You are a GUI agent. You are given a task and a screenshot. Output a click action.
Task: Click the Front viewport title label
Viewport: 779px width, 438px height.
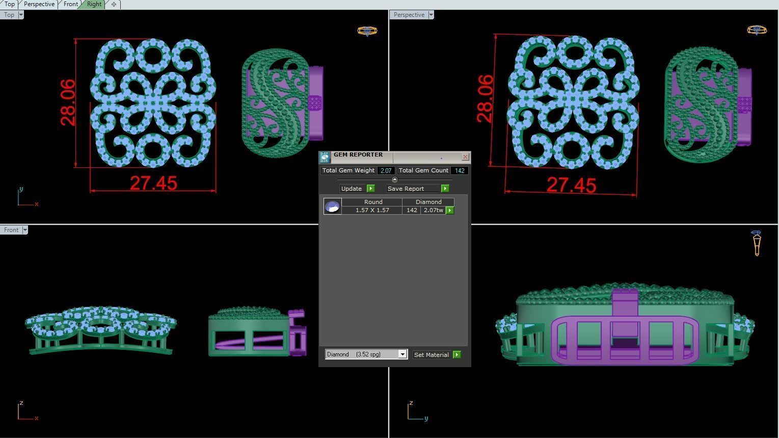pos(11,230)
